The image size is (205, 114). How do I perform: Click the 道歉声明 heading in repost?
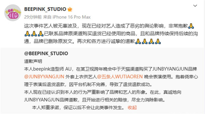click(x=33, y=61)
